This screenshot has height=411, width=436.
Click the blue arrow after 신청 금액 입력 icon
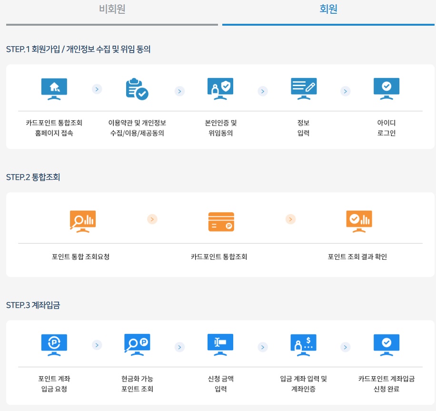(263, 347)
